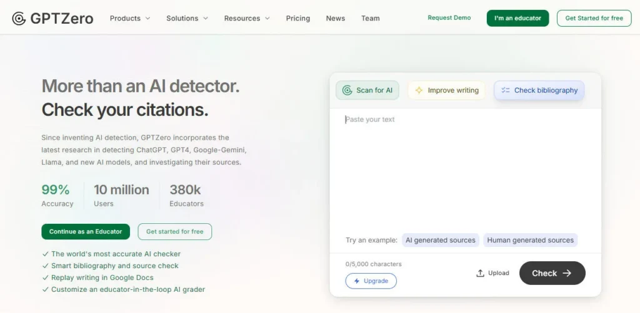Click "Check your citations." heading
Image resolution: width=640 pixels, height=313 pixels.
(125, 110)
